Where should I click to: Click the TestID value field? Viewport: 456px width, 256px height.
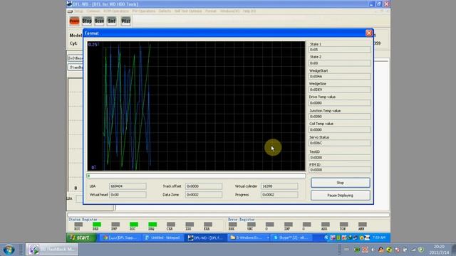339,157
